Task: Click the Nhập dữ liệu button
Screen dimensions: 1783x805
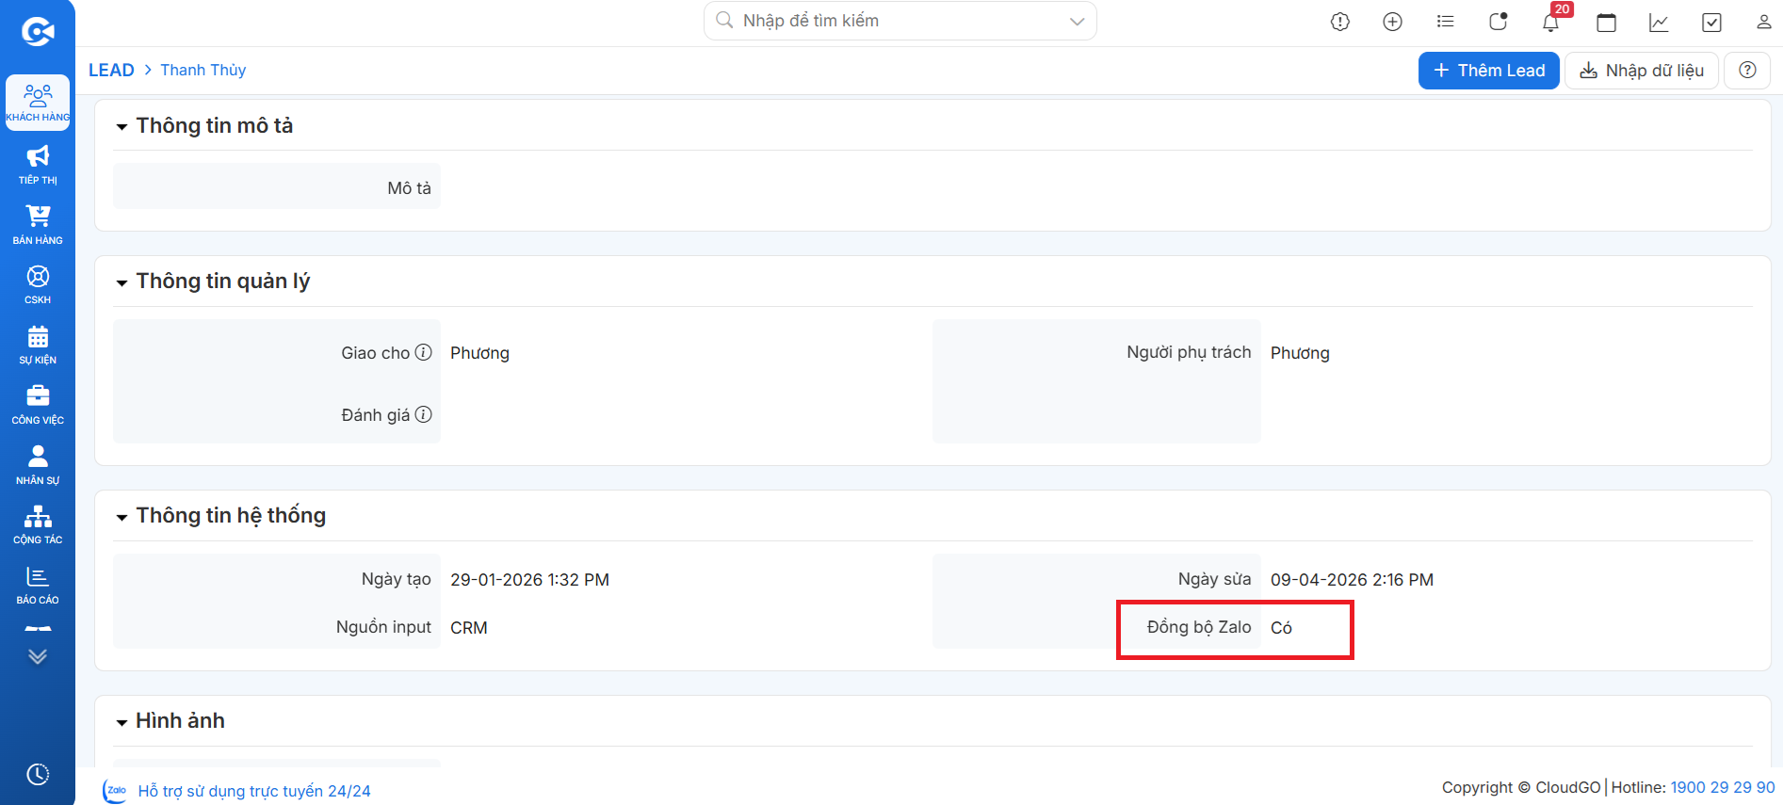Action: pos(1642,71)
